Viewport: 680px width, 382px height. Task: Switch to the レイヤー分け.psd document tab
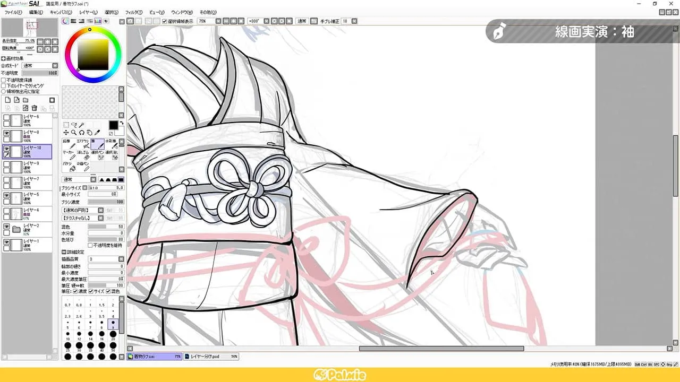point(211,357)
